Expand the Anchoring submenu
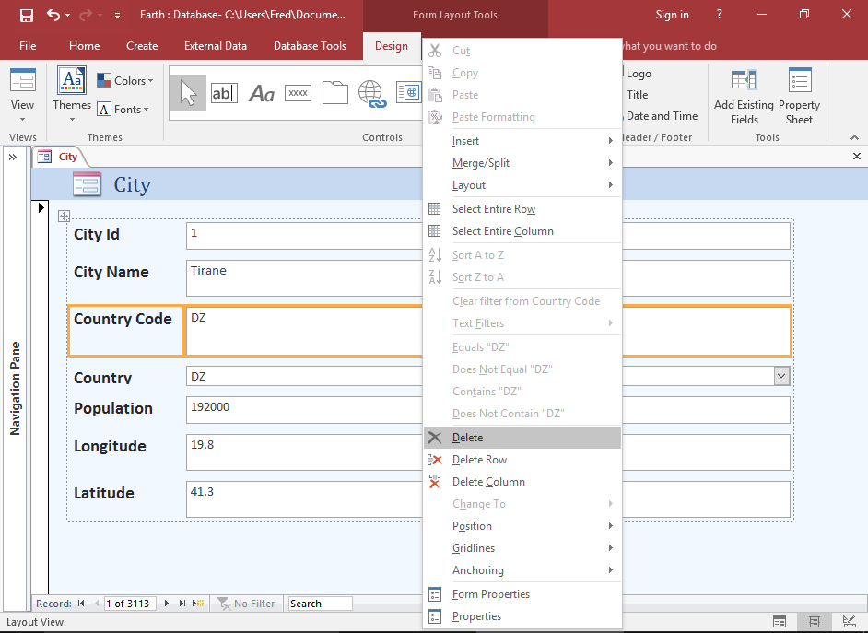The height and width of the screenshot is (633, 868). 522,570
